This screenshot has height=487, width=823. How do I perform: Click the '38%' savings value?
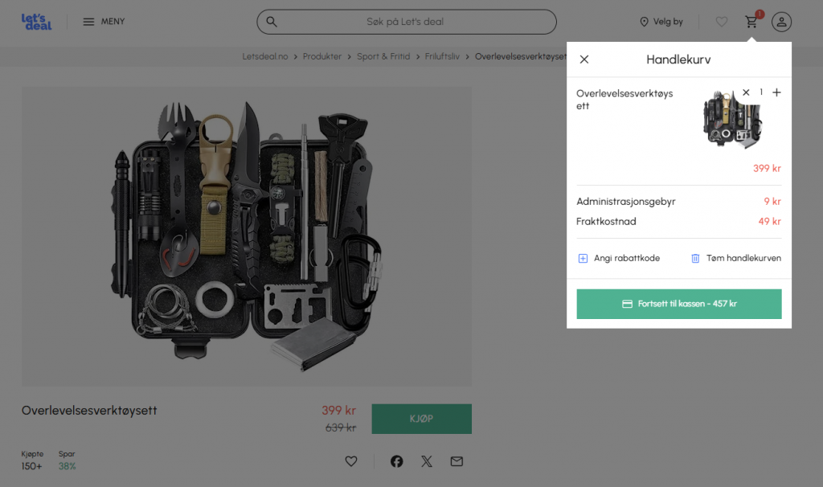68,466
